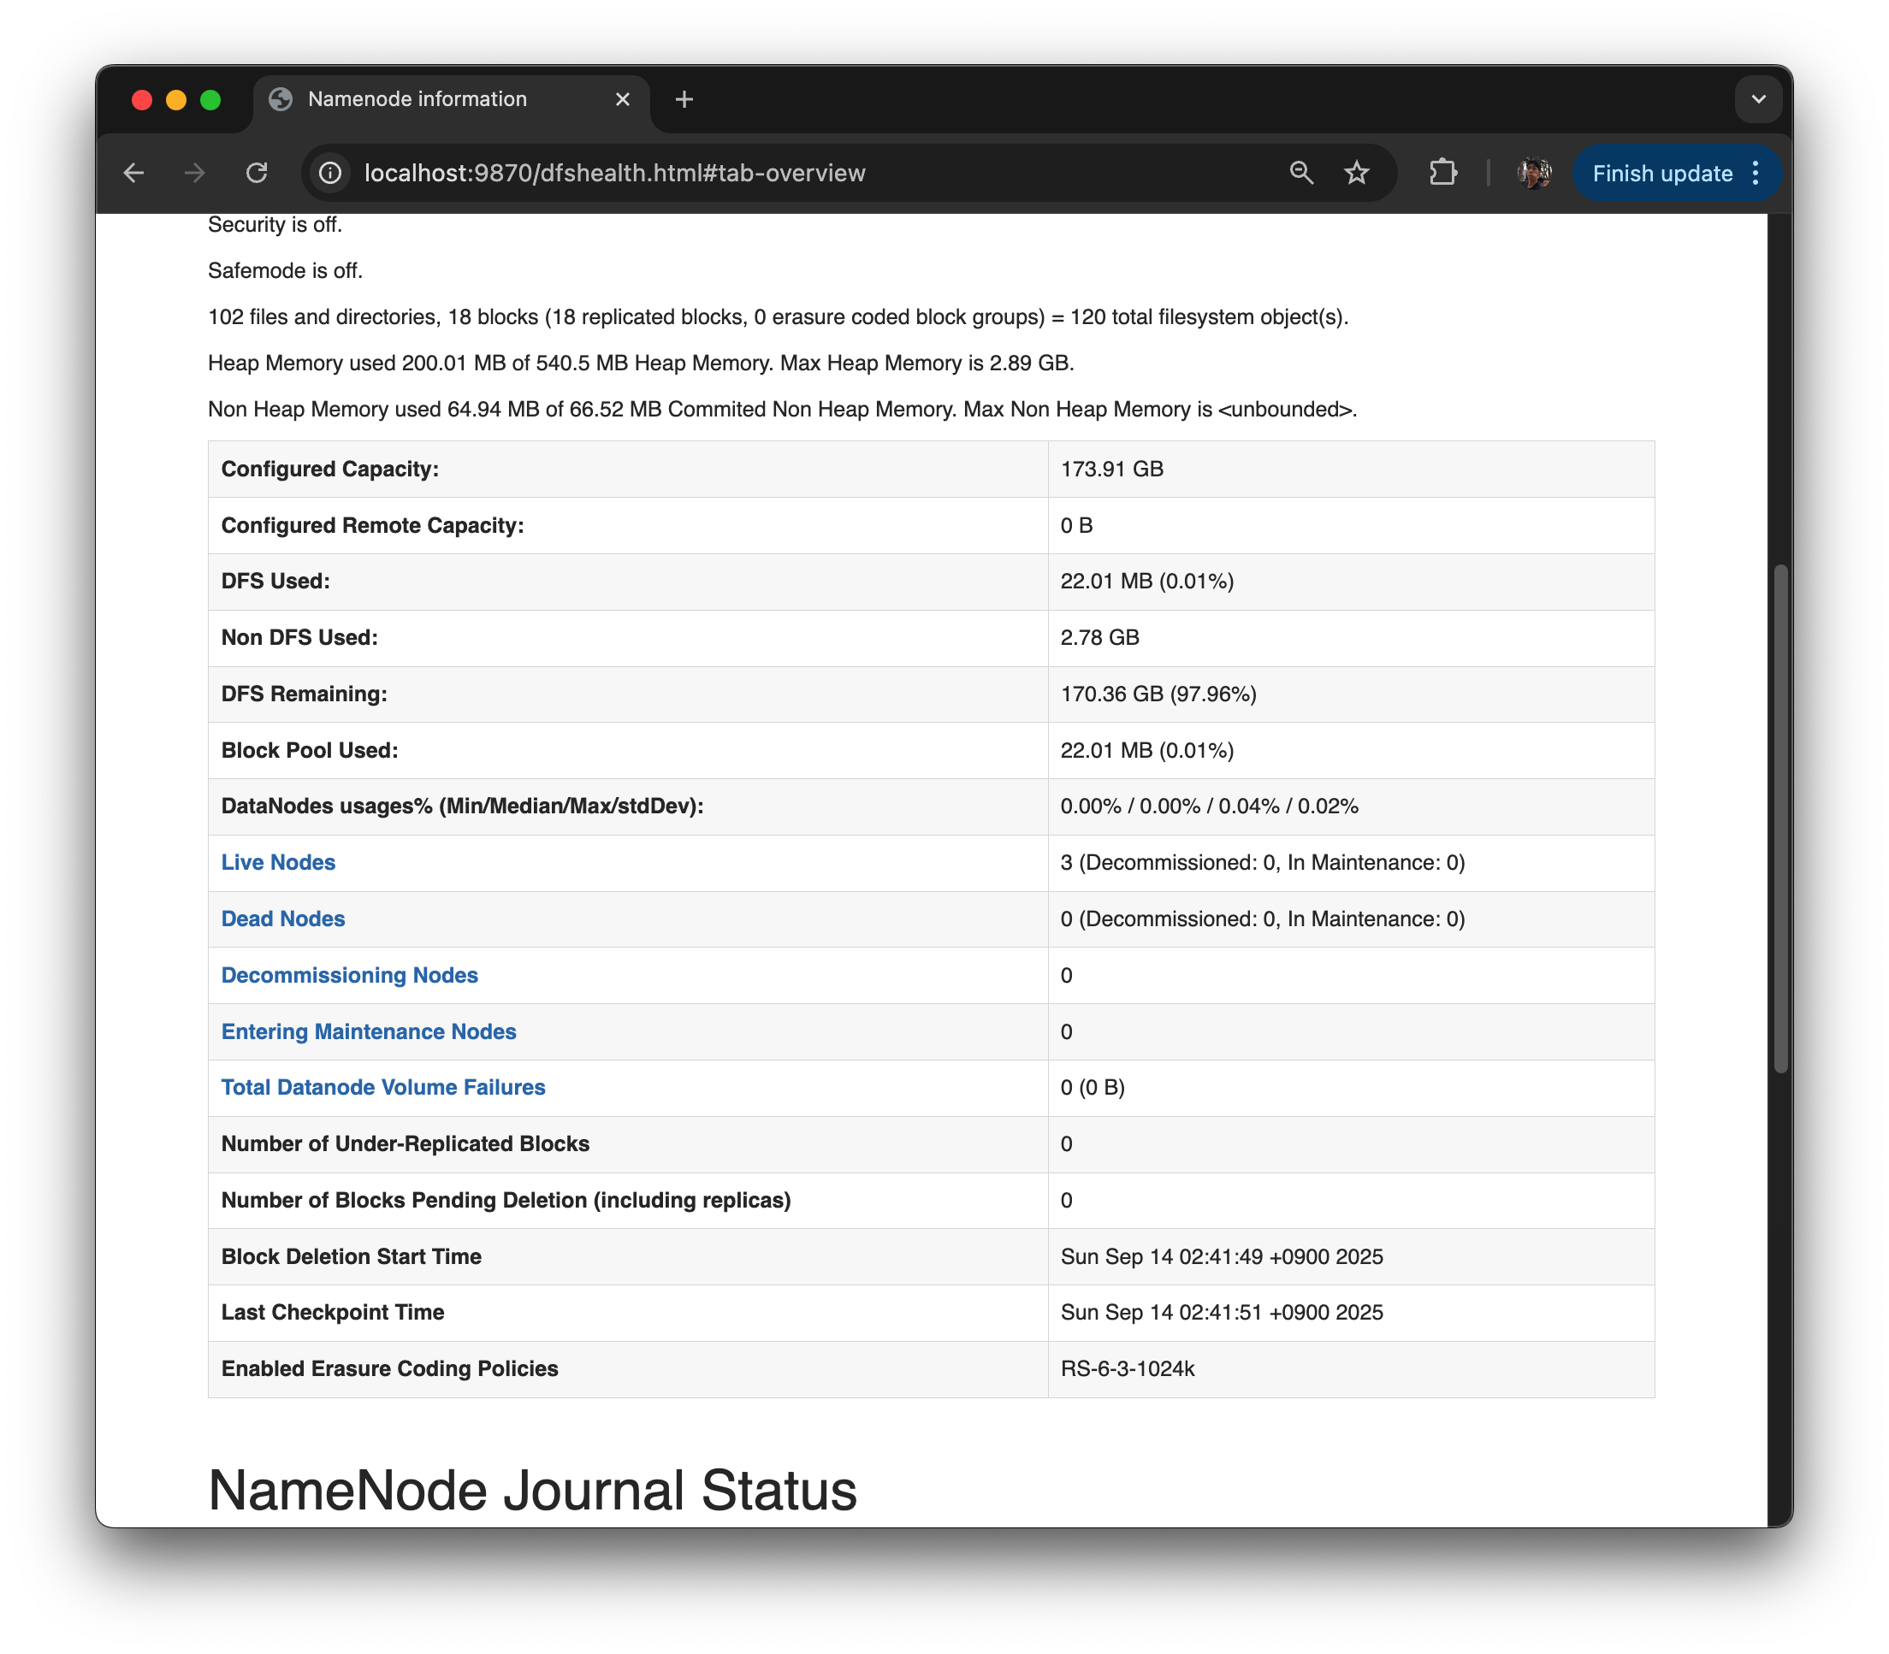Open the profile avatar menu
The image size is (1889, 1654).
coord(1534,173)
